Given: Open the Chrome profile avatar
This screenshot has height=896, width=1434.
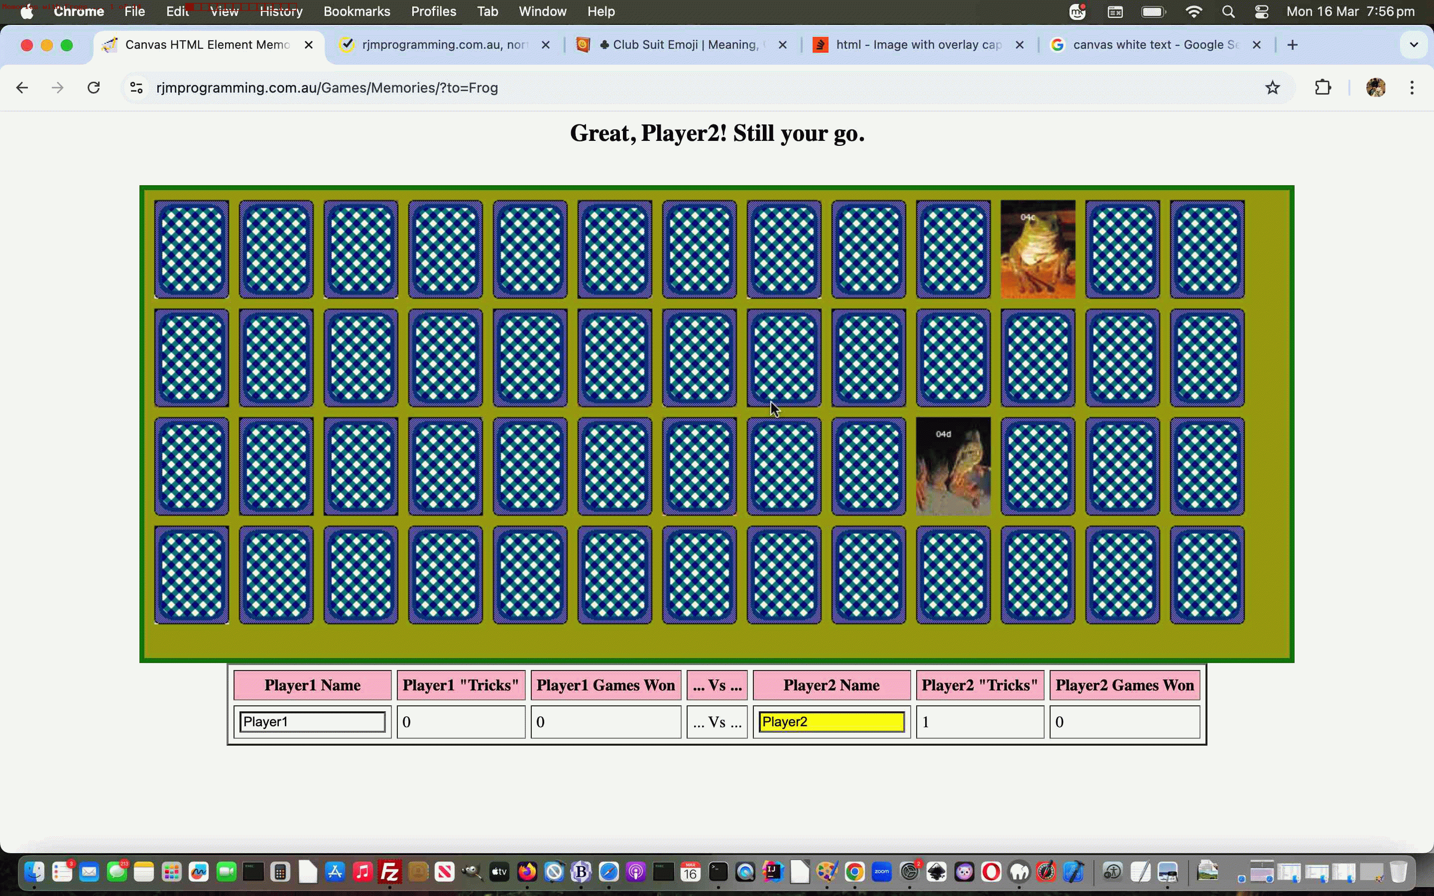Looking at the screenshot, I should [x=1375, y=88].
